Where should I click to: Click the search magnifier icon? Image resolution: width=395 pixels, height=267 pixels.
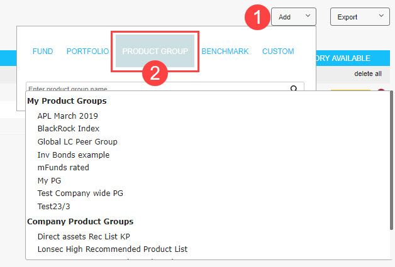[294, 89]
